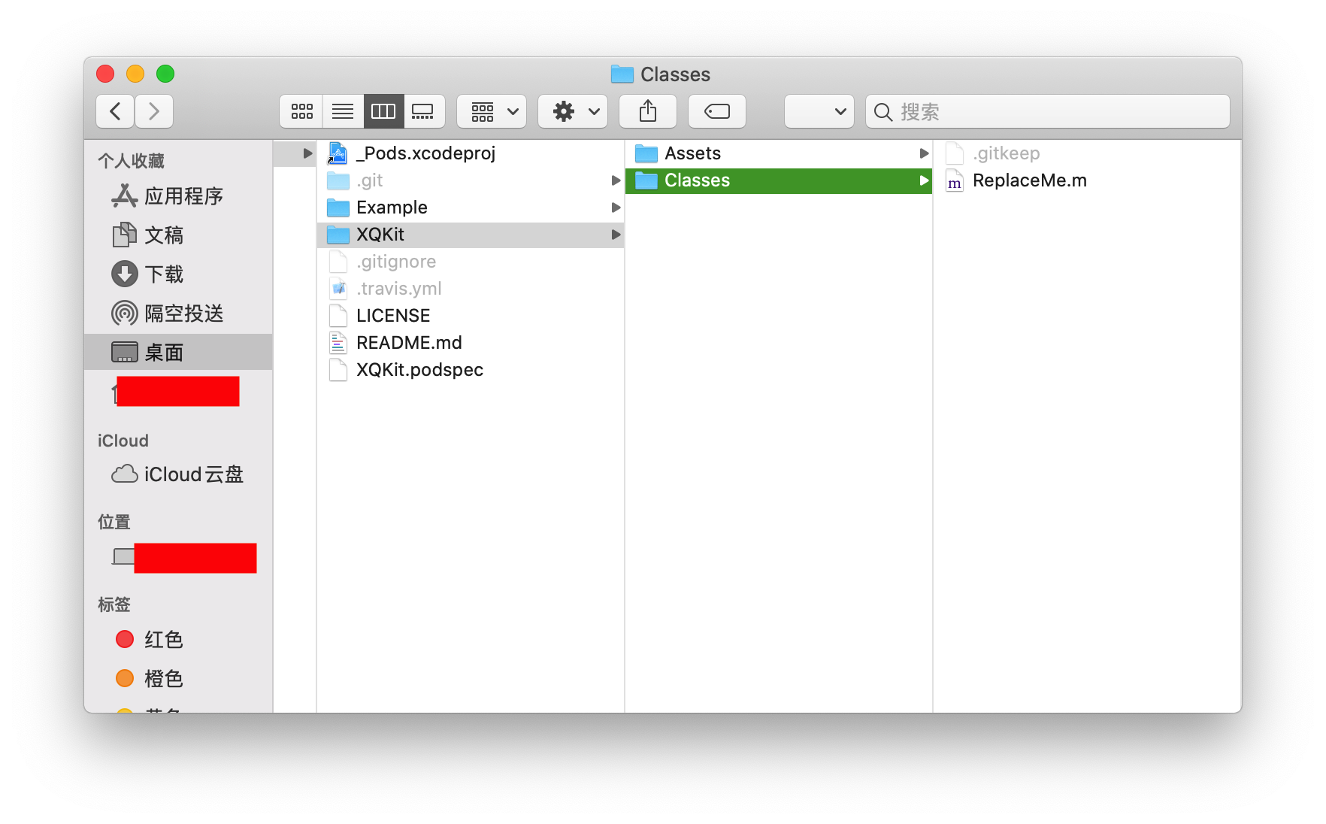The height and width of the screenshot is (824, 1326).
Task: Select the .gitkeep file
Action: (x=1087, y=153)
